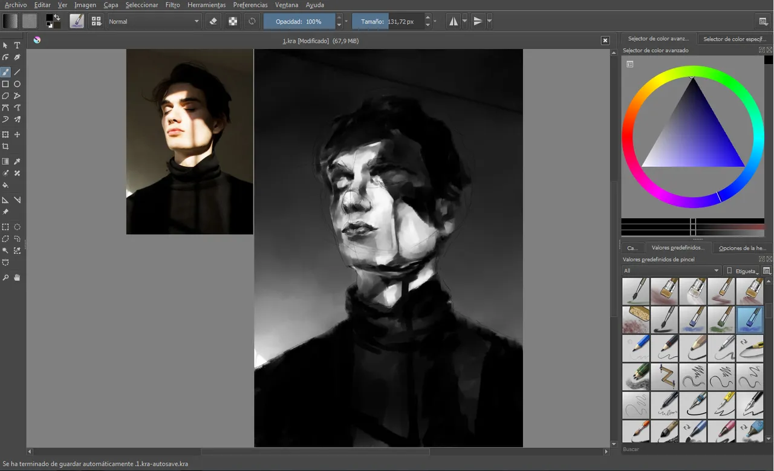Switch to Selector de color específico tab
The image size is (774, 471).
point(735,39)
